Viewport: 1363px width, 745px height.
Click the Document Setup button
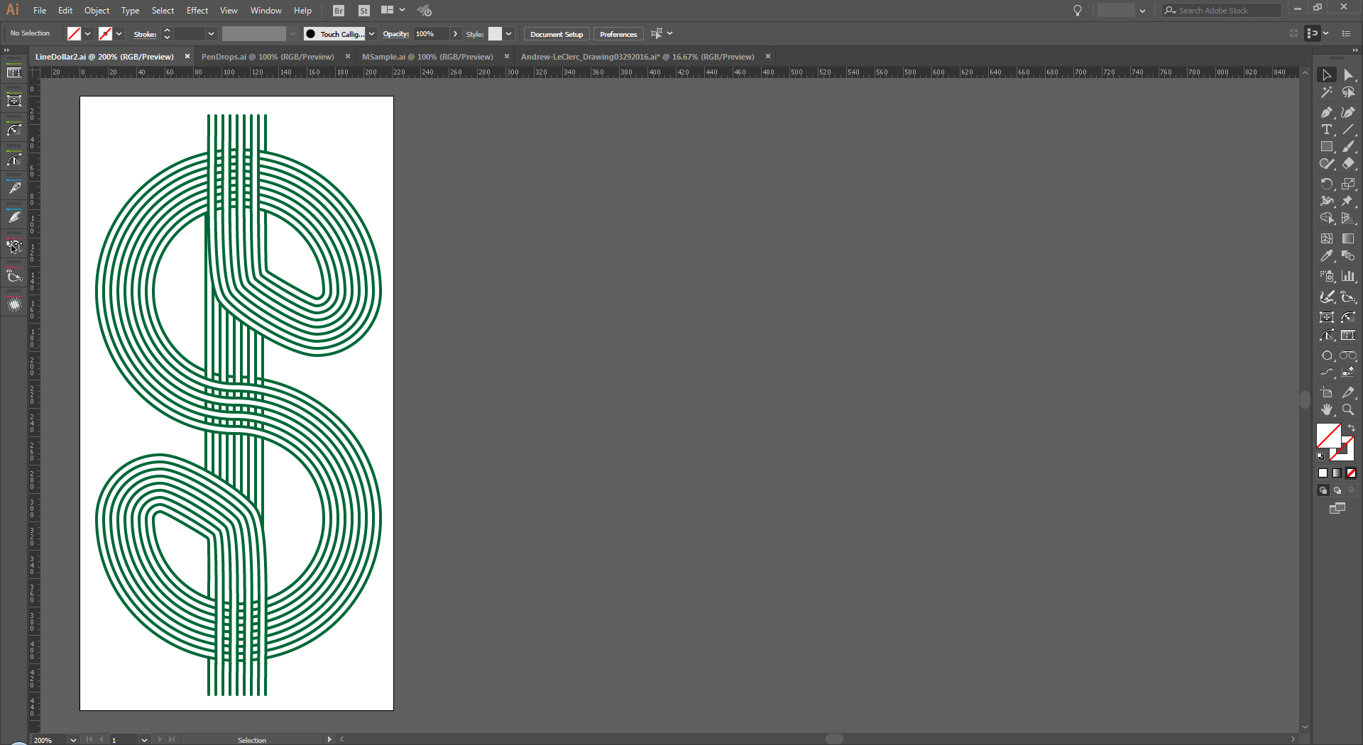(557, 34)
